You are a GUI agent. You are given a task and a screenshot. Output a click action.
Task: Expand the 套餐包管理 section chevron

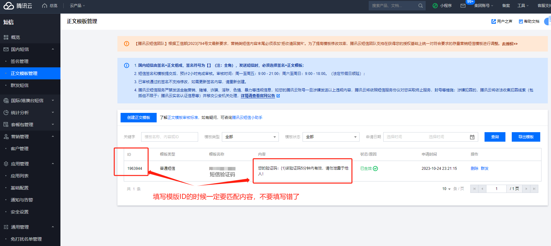coord(53,125)
